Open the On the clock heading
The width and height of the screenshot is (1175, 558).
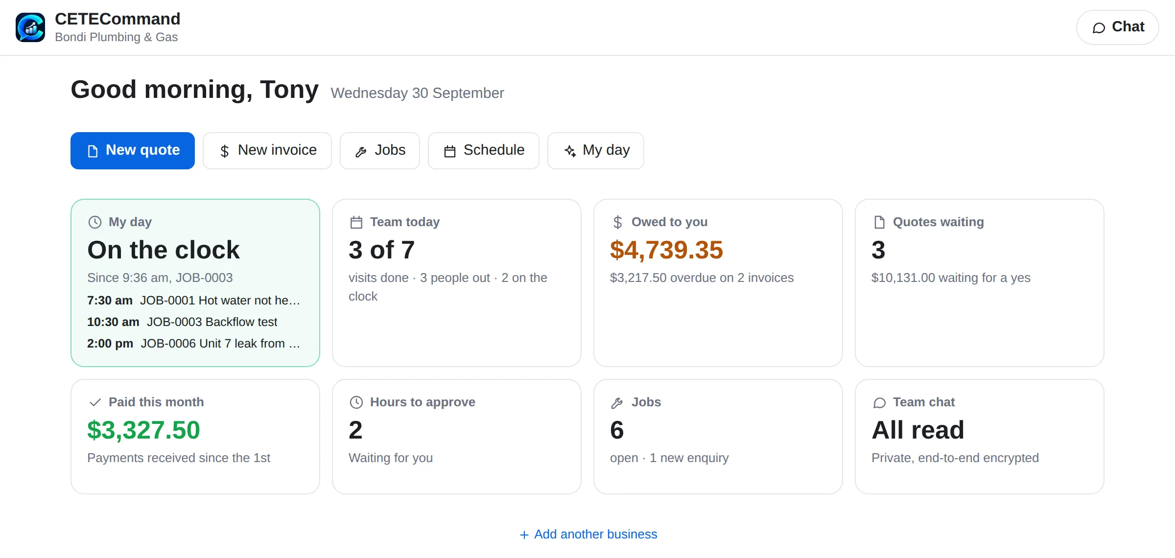(x=164, y=250)
